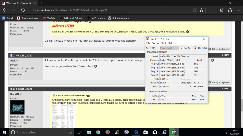Open the Windows Start button

pyautogui.click(x=5, y=132)
